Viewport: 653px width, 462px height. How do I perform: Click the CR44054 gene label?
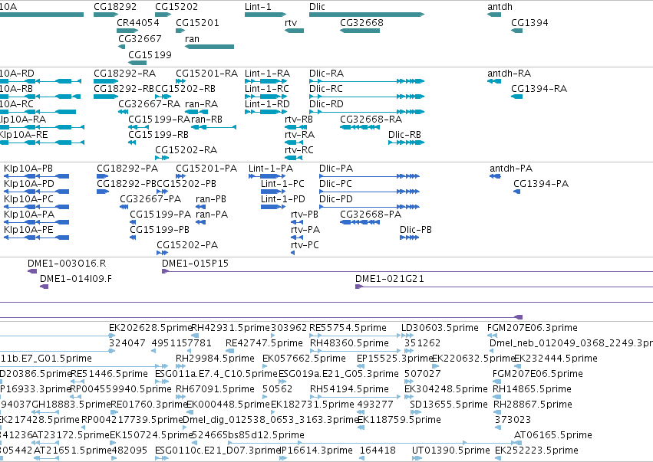tap(138, 22)
